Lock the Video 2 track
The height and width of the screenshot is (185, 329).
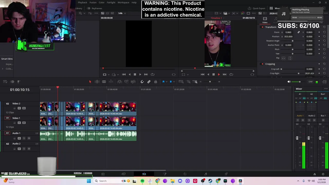14,108
